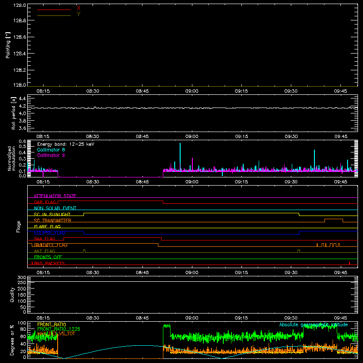Click the 4.4 roll period tick
The image size is (363, 363).
pos(22,98)
